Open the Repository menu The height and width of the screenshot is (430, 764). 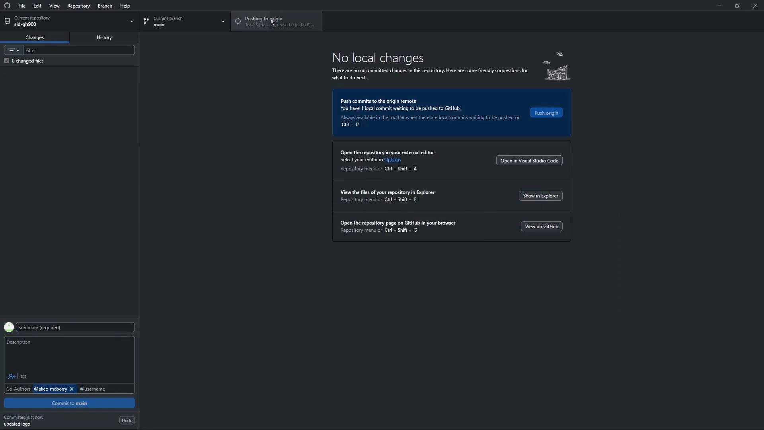(x=78, y=6)
